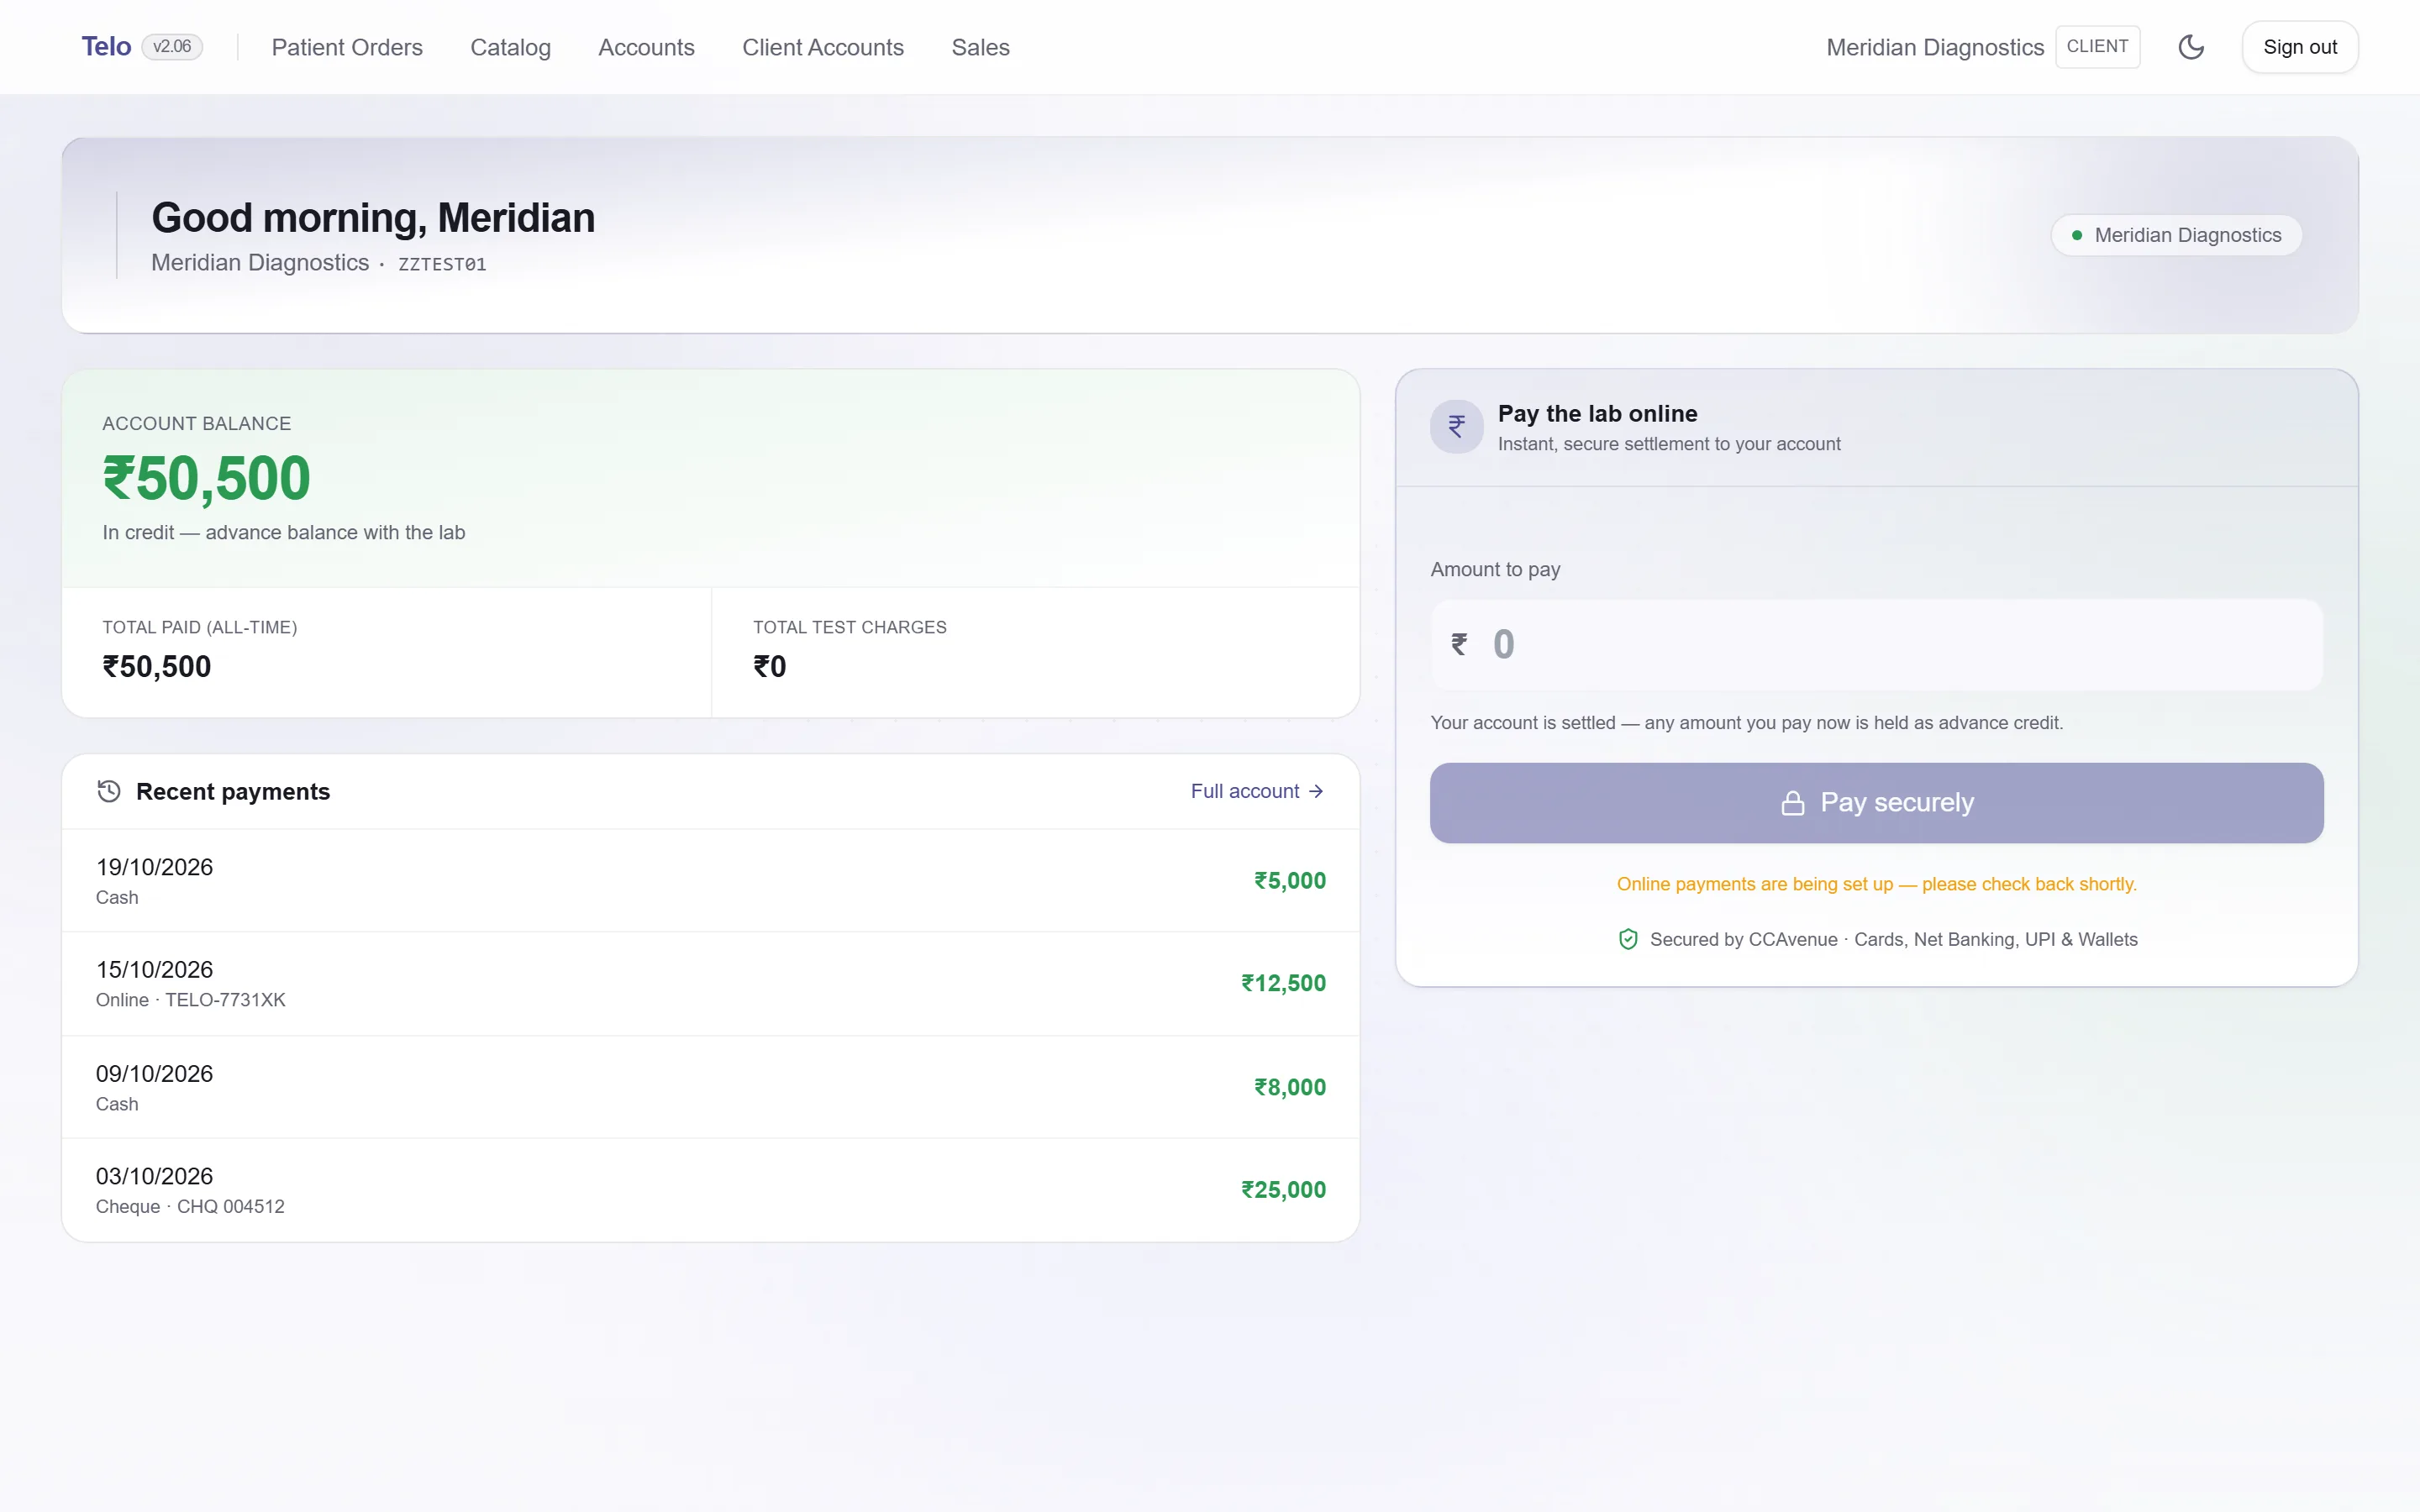Screen dimensions: 2420x1512
Task: Click the Pay the lab online title
Action: [x=1597, y=413]
